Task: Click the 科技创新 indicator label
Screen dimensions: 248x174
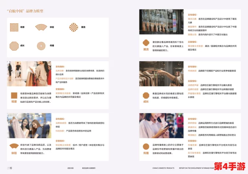Action: [60, 131]
